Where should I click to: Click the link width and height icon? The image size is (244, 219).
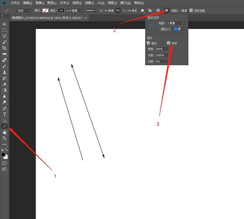point(118,11)
